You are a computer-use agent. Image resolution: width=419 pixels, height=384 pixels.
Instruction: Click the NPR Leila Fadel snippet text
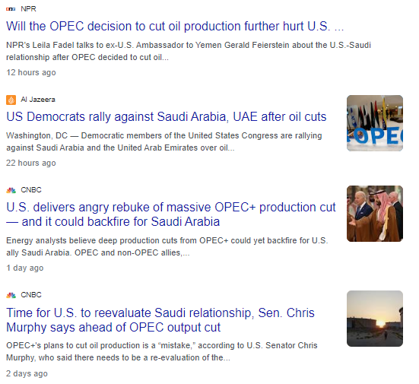click(189, 51)
